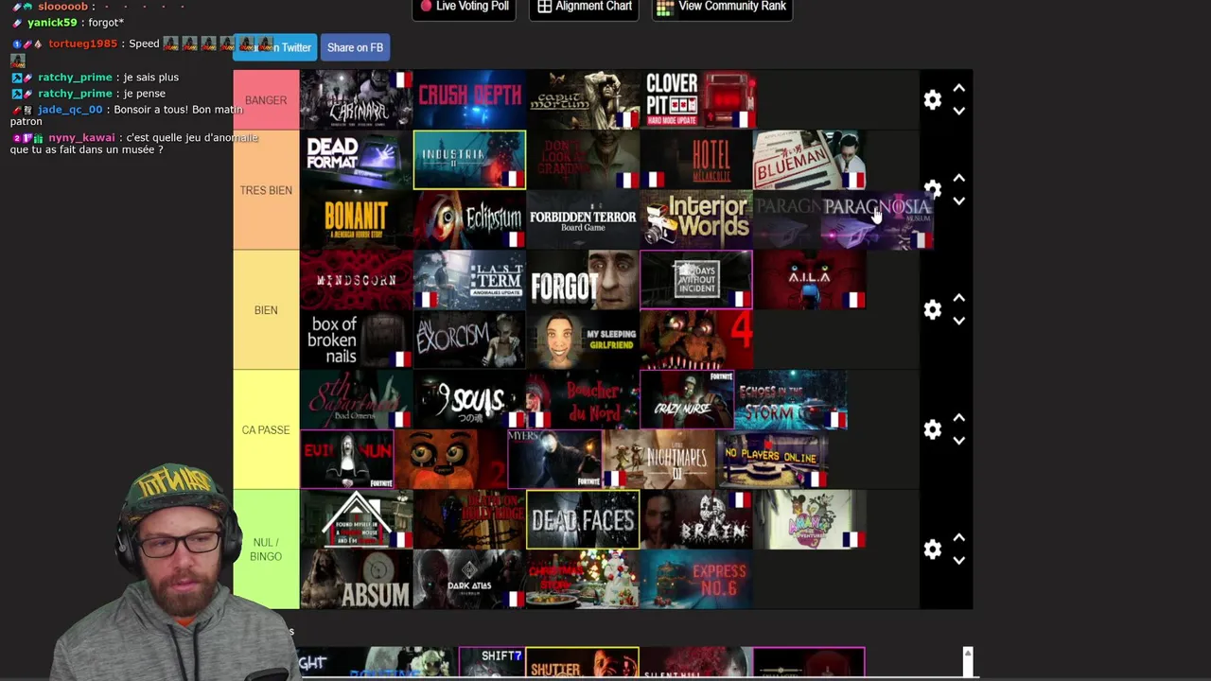
Task: Move BANGER tier up with arrow
Action: pyautogui.click(x=958, y=88)
